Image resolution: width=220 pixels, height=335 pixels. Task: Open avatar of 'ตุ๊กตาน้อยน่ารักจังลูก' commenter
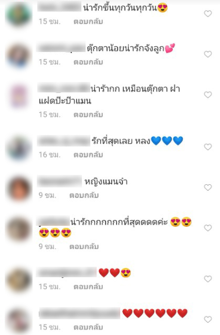19,55
